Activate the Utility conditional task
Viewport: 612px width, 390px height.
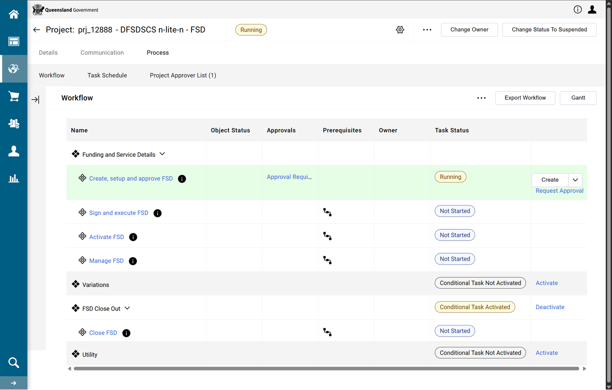(x=546, y=353)
